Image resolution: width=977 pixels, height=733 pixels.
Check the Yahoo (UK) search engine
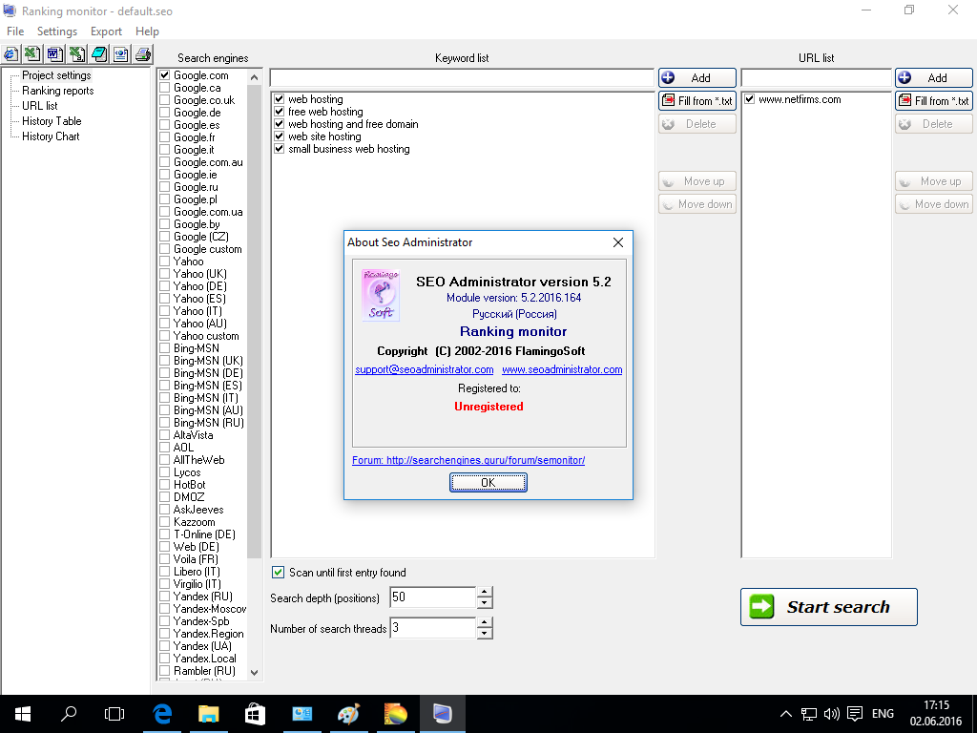coord(164,274)
